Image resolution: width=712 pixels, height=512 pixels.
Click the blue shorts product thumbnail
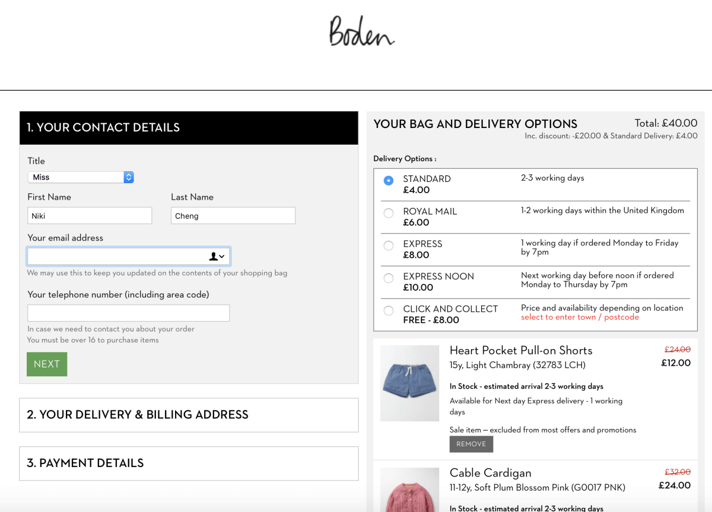409,383
